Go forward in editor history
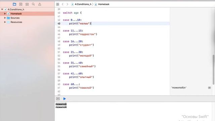The width and height of the screenshot is (215, 121). click(67, 4)
